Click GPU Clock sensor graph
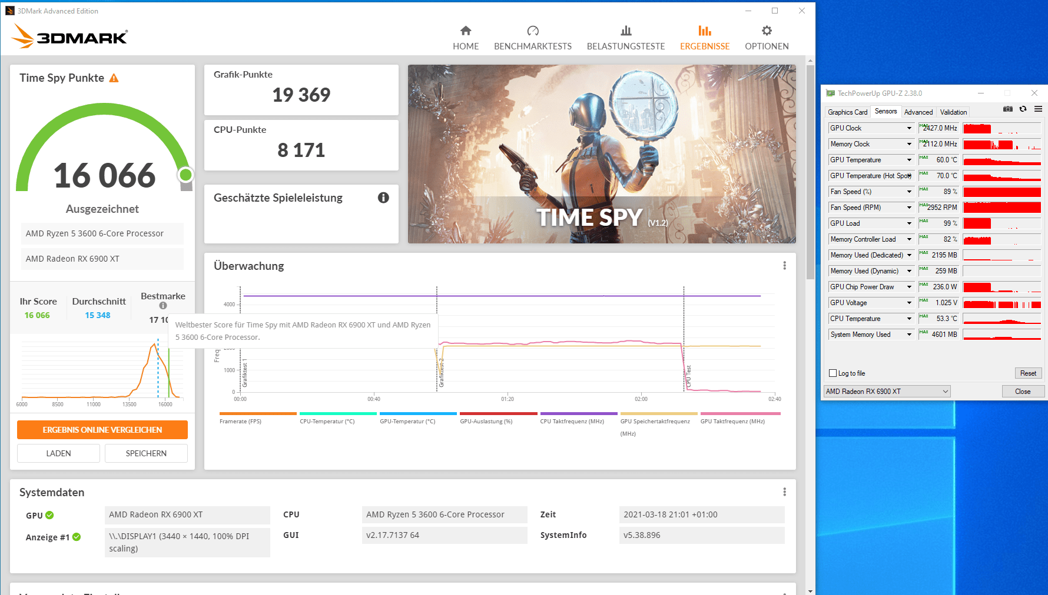 [x=1002, y=128]
